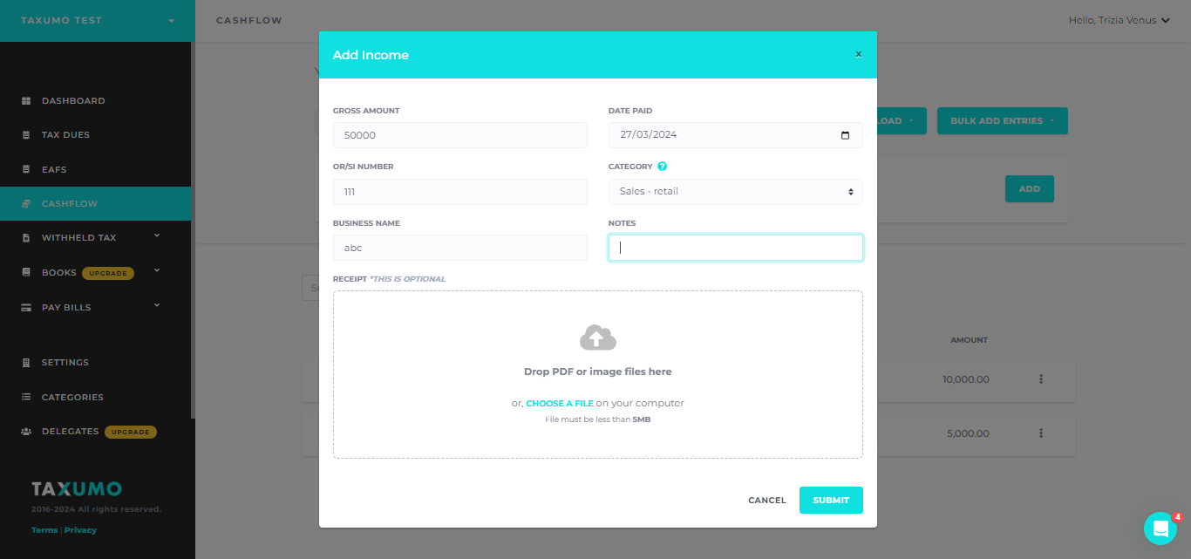Select Cashflow in the sidebar
Image resolution: width=1191 pixels, height=559 pixels.
coord(96,203)
